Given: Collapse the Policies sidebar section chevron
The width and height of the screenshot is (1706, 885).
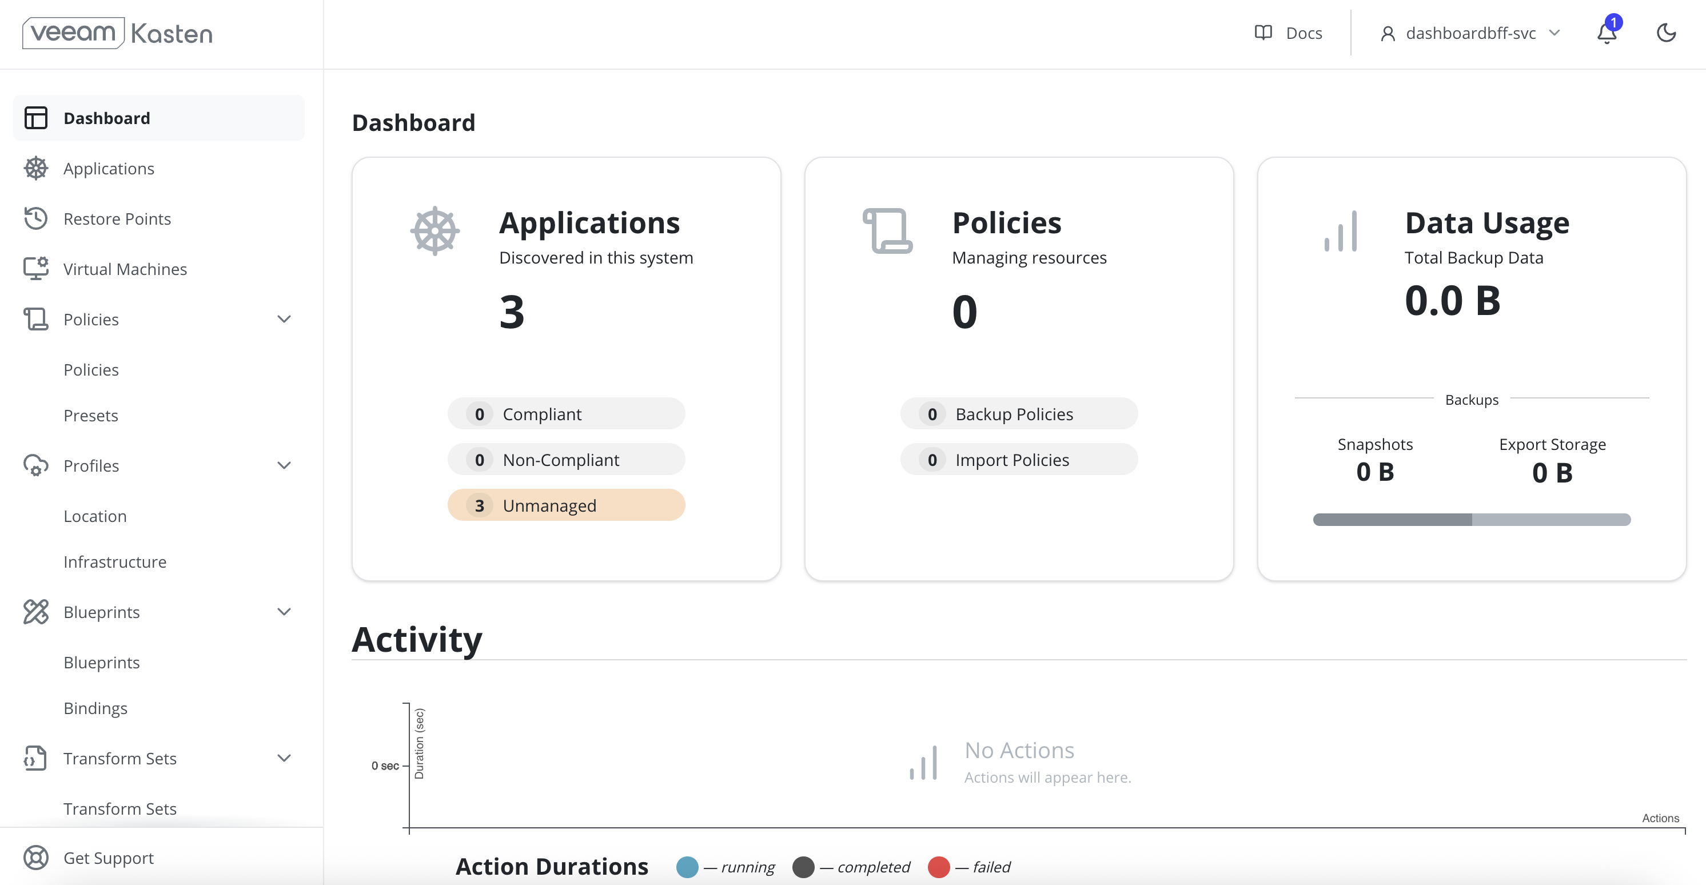Looking at the screenshot, I should tap(284, 319).
